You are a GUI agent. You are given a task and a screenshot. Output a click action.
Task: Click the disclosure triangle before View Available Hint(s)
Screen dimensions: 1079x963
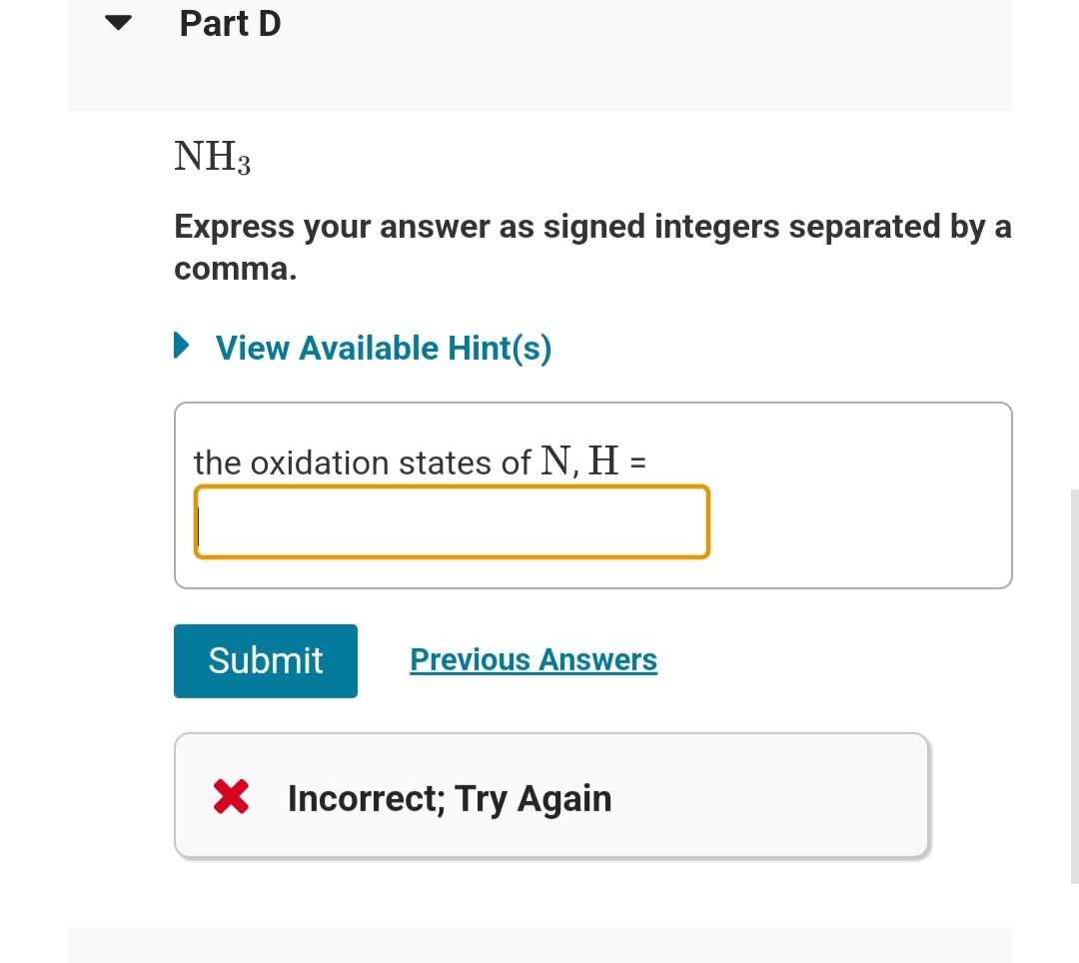[x=181, y=347]
